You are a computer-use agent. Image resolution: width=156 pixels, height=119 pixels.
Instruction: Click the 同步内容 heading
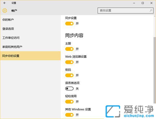[74, 35]
